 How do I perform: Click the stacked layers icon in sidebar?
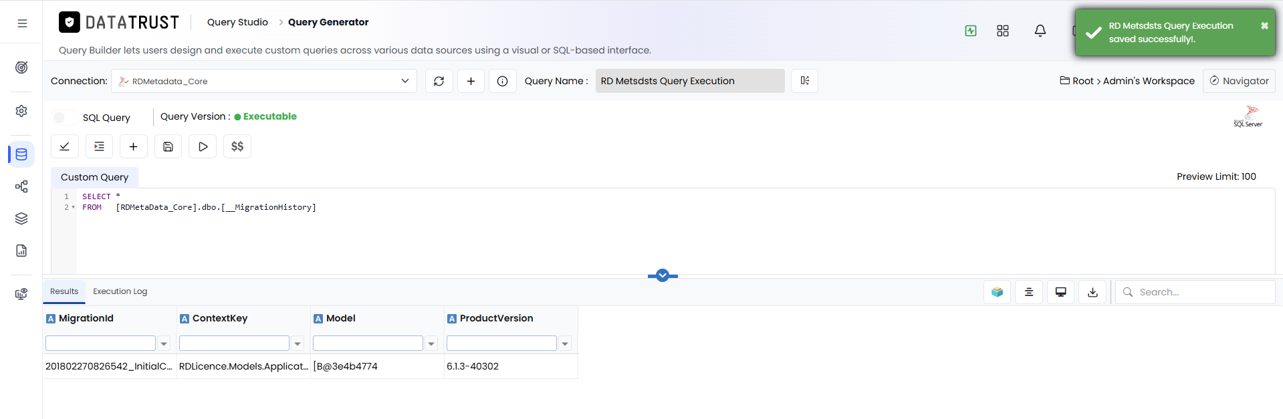pyautogui.click(x=21, y=219)
